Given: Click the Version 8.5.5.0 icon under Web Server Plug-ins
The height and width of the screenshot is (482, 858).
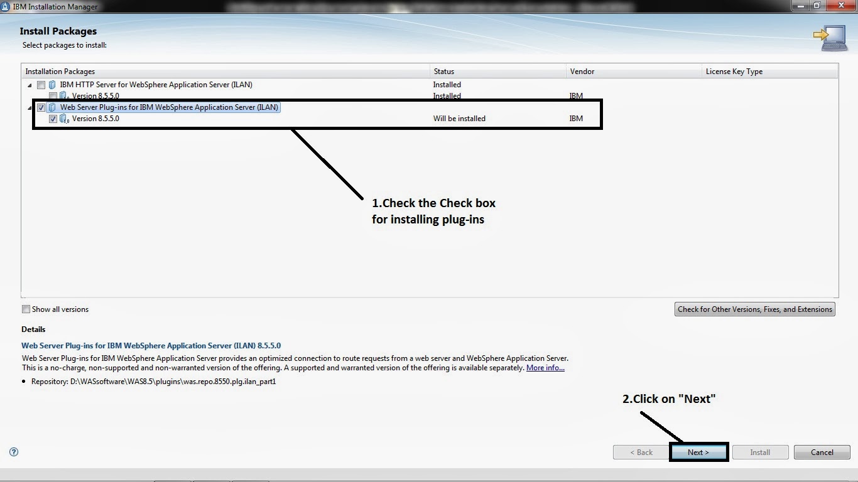Looking at the screenshot, I should (x=63, y=118).
